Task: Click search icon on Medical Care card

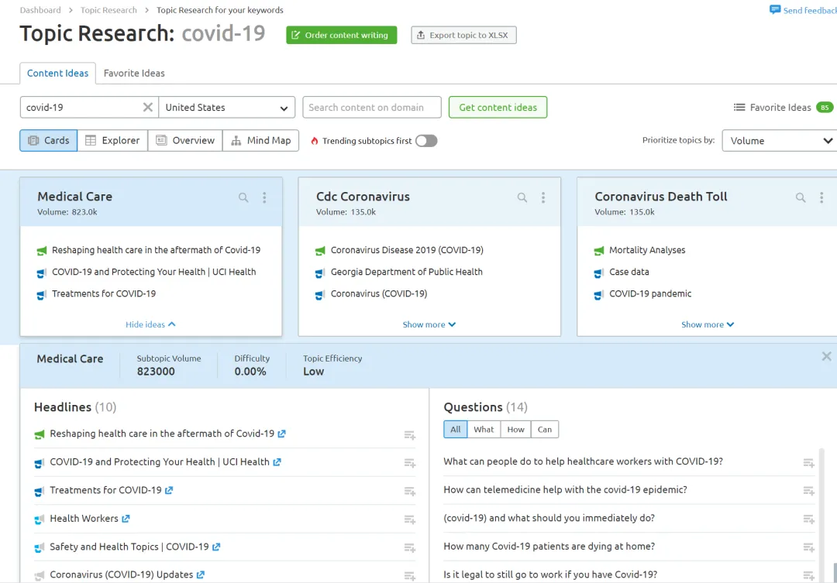Action: [x=243, y=197]
